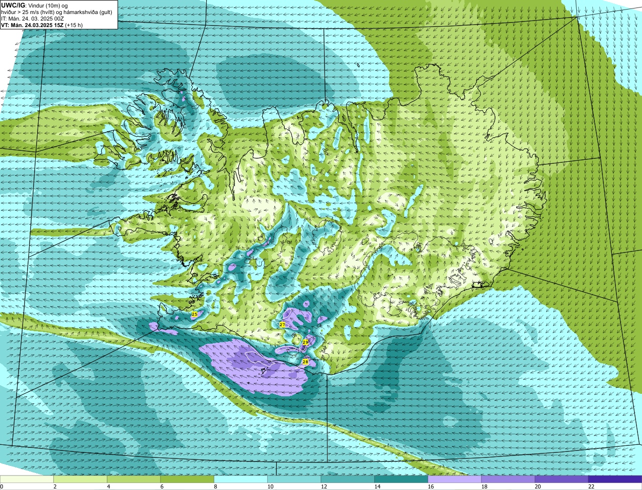Select the 6–8 m/s olive green legend swatch

tap(187, 479)
